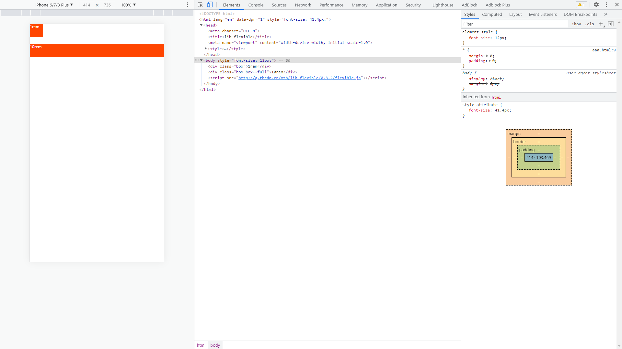Open DevTools settings gear
Screen dimensions: 622x349
[596, 5]
